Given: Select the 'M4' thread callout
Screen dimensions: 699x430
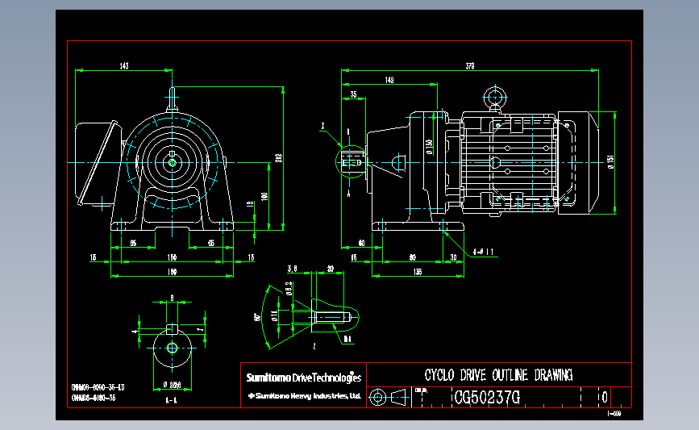Looking at the screenshot, I should click(347, 340).
